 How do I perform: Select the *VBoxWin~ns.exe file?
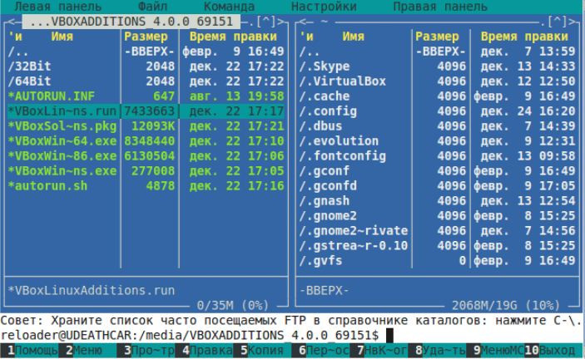(x=146, y=171)
